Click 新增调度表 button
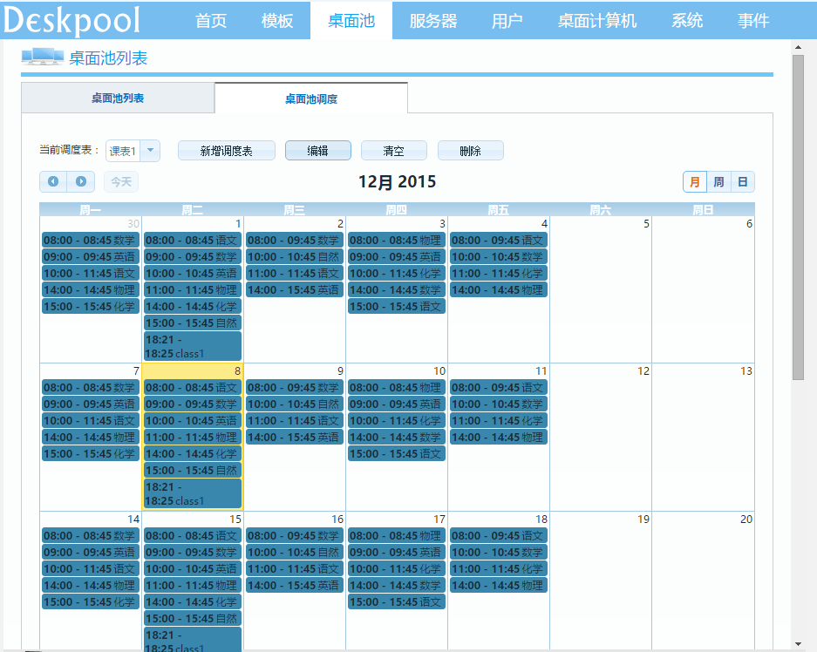Screen dimensions: 817x652 pos(226,151)
